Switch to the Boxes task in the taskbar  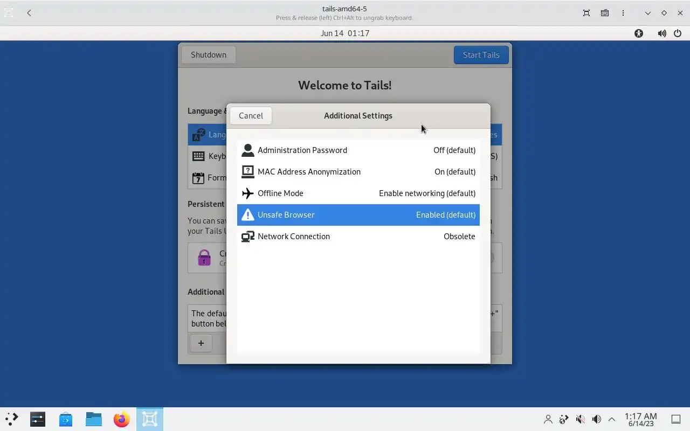pos(150,419)
